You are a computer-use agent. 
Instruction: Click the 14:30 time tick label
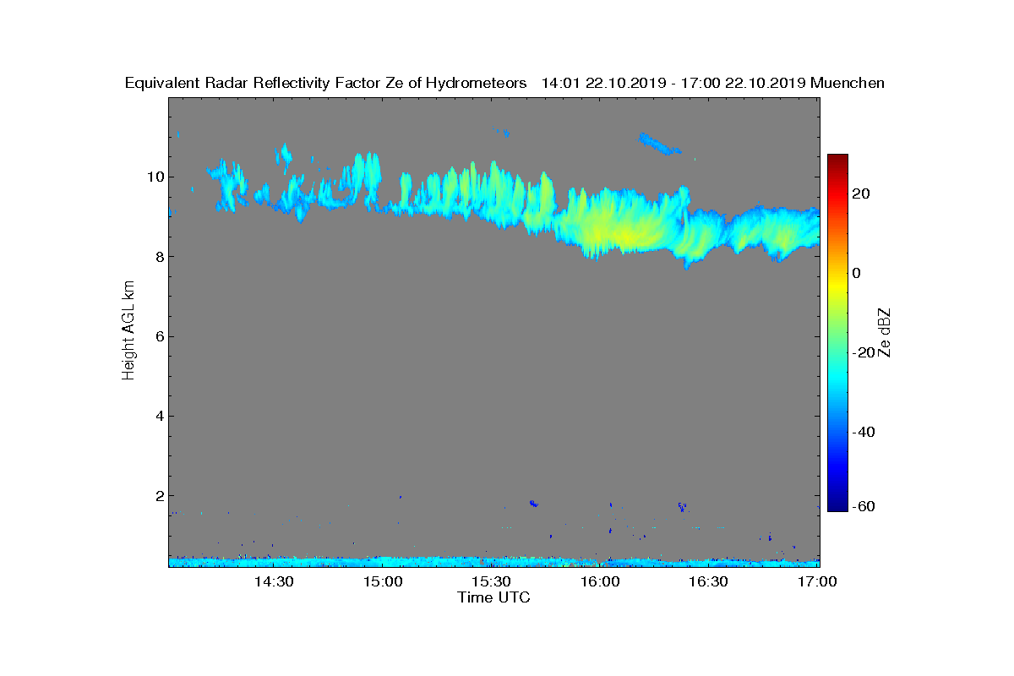[x=275, y=581]
